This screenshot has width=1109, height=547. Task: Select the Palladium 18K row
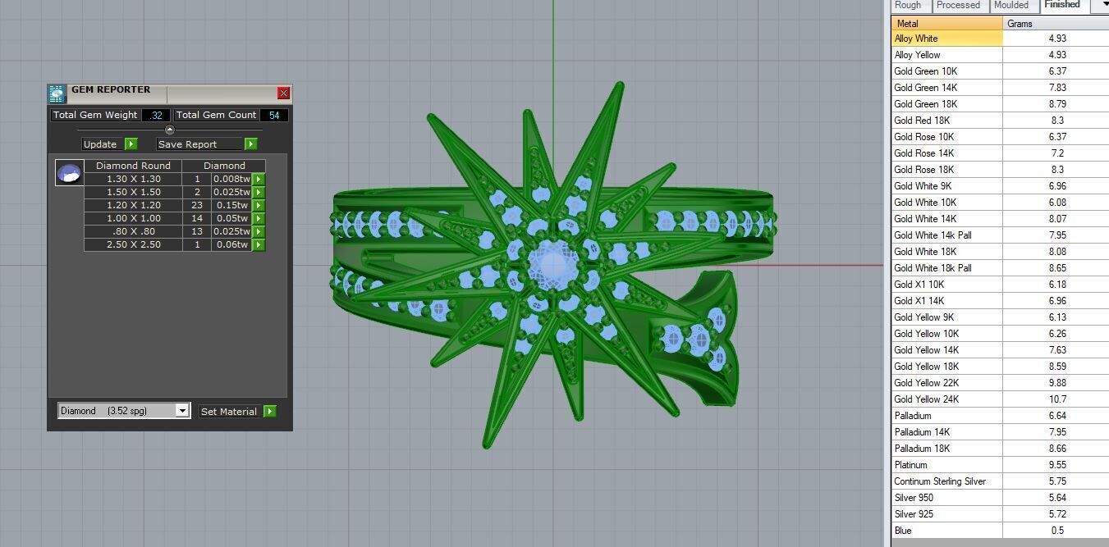pos(1000,449)
